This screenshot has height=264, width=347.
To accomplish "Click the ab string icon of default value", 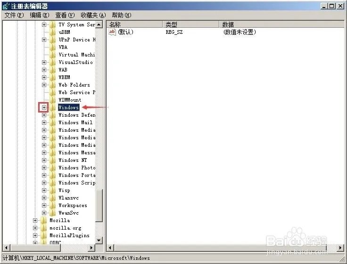I will (112, 32).
